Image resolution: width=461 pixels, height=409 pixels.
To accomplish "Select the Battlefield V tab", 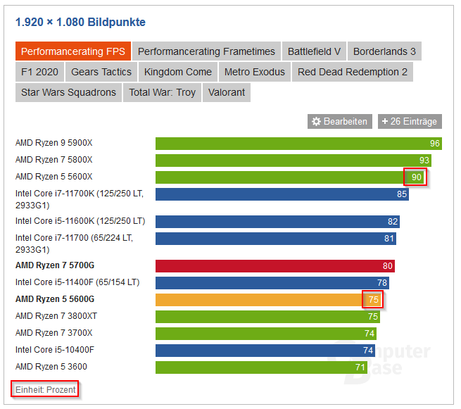I will coord(314,51).
